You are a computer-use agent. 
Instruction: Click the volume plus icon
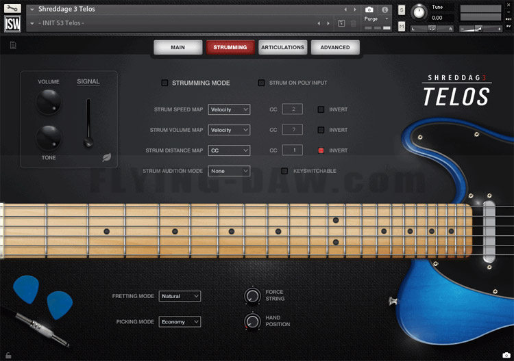point(499,29)
